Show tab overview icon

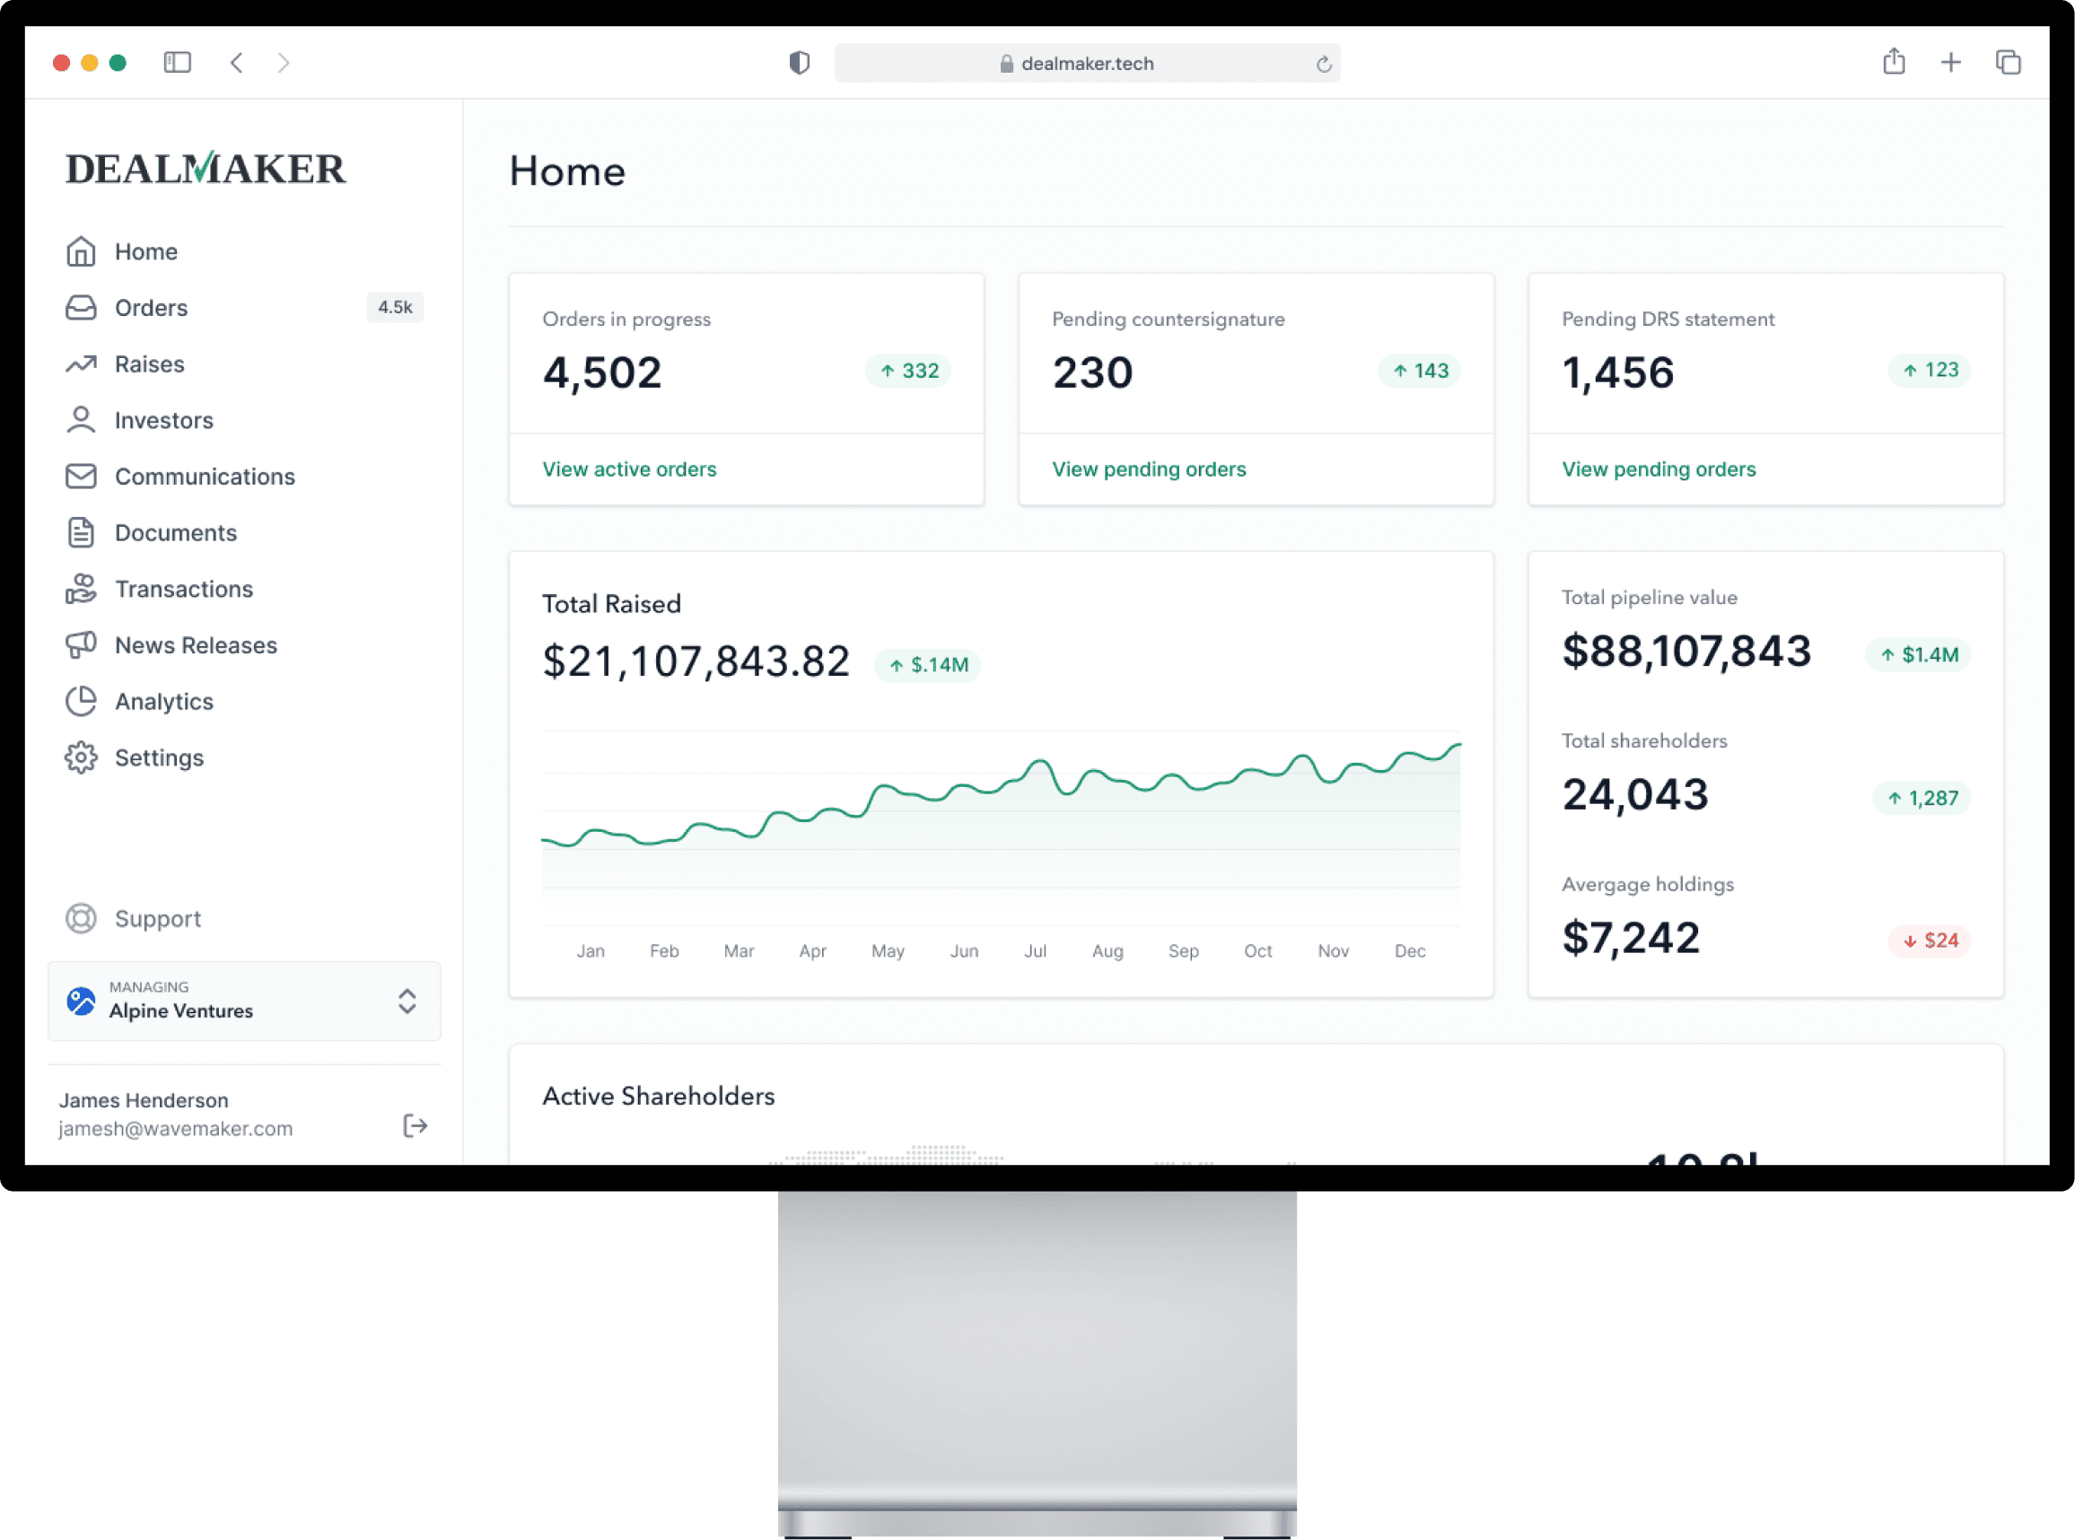pos(2008,63)
